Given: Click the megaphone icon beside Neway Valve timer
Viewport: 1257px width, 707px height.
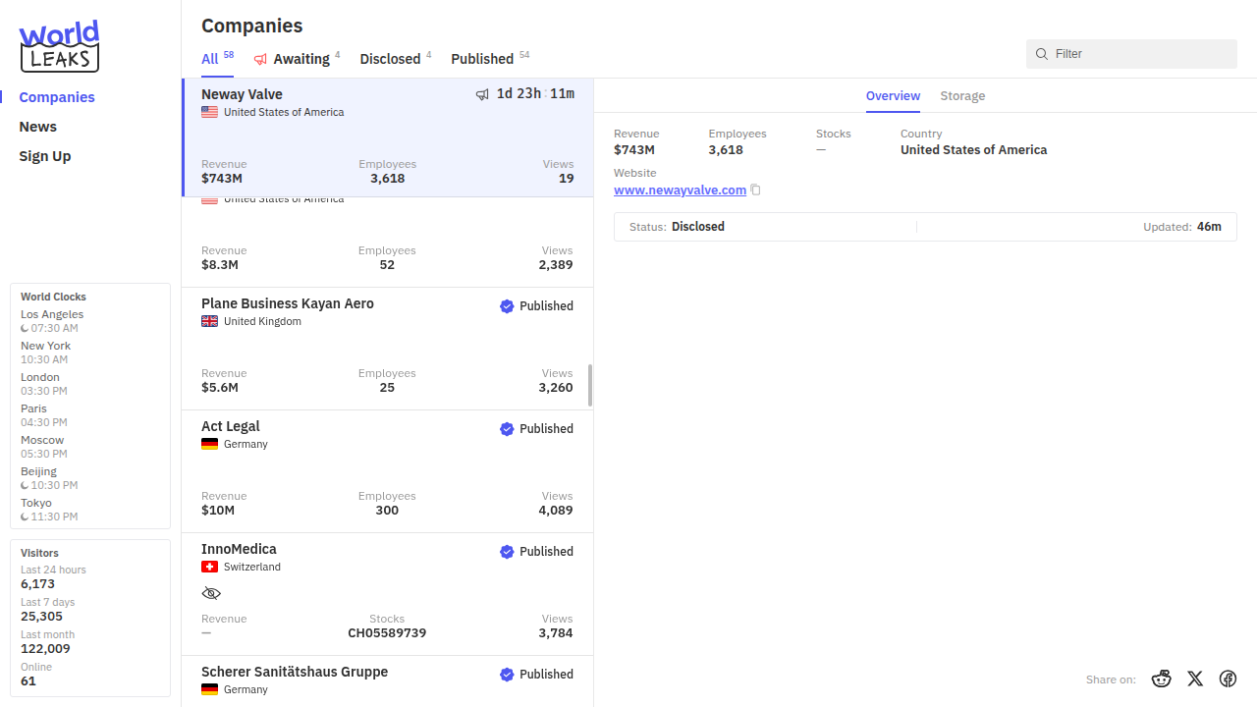Looking at the screenshot, I should [x=482, y=94].
